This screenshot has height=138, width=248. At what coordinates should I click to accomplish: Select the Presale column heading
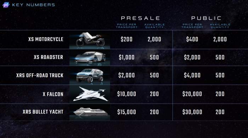tap(140, 18)
